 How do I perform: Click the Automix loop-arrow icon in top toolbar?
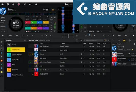click(x=25, y=4)
